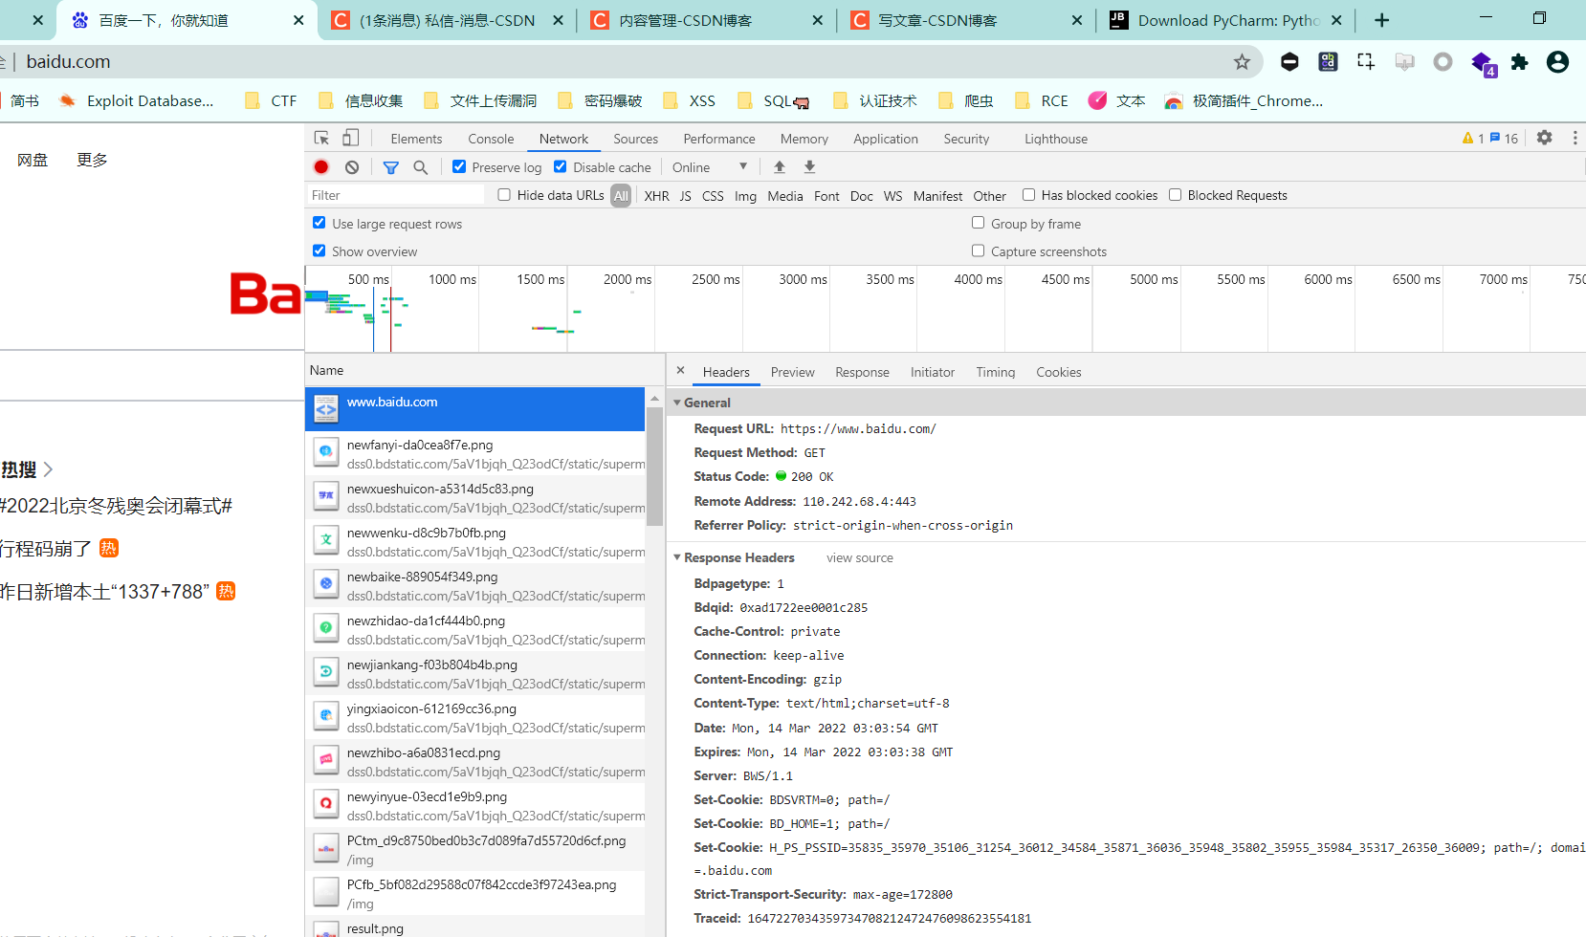
Task: Open the Timing tab of request
Action: pyautogui.click(x=995, y=372)
